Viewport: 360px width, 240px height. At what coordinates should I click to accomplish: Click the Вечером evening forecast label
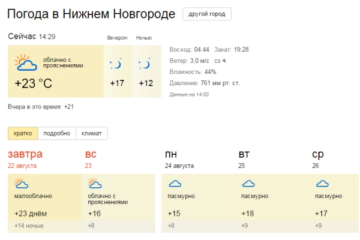[x=117, y=38]
